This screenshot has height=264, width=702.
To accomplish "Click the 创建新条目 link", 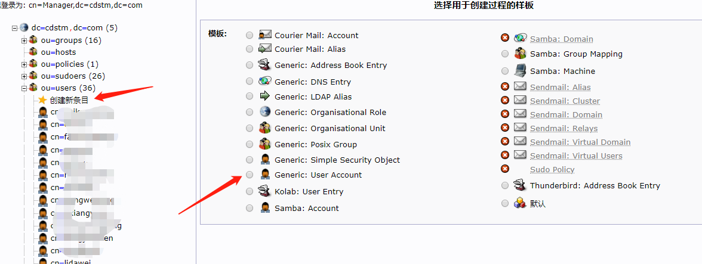I will tap(69, 100).
